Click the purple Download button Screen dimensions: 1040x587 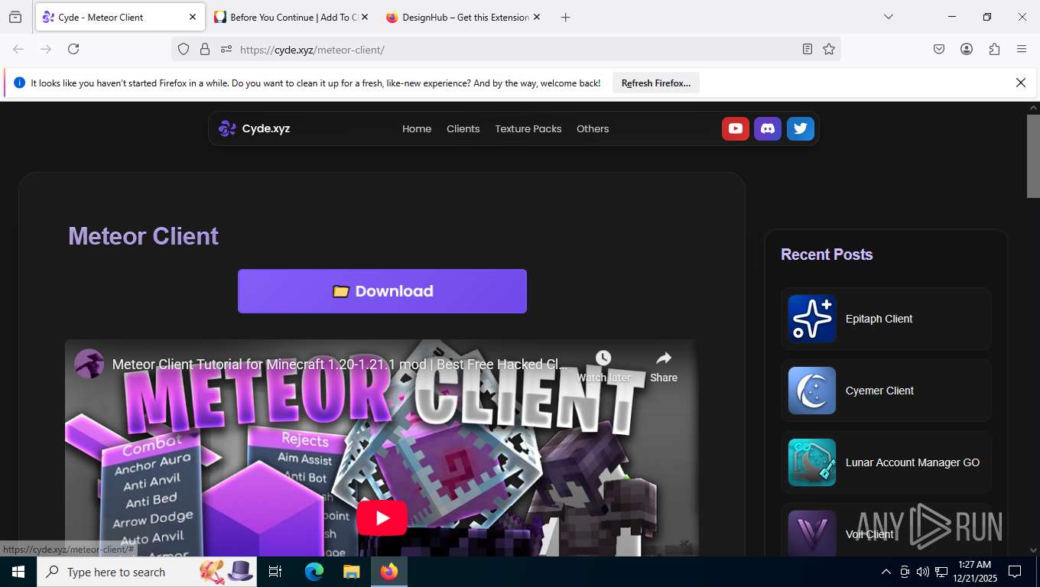tap(382, 291)
